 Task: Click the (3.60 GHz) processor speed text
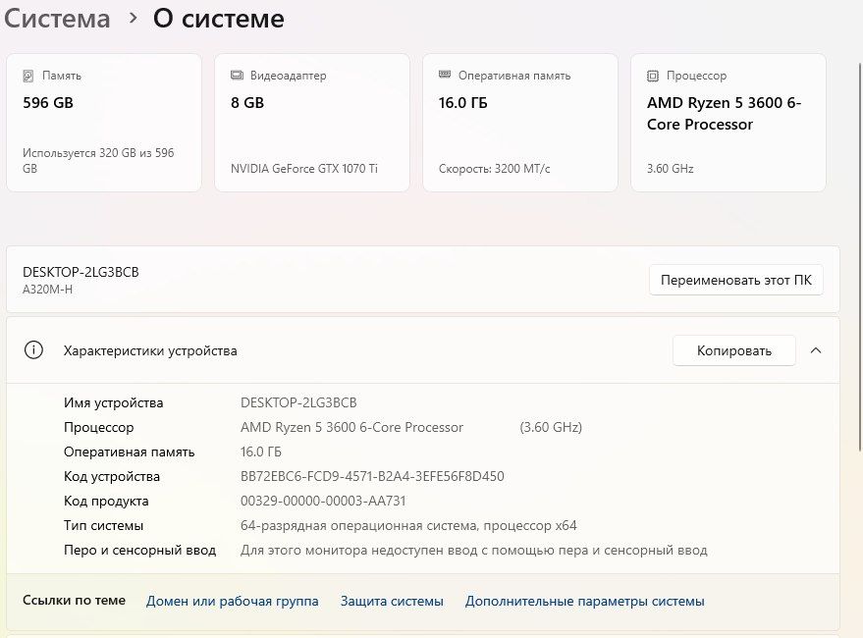[551, 427]
